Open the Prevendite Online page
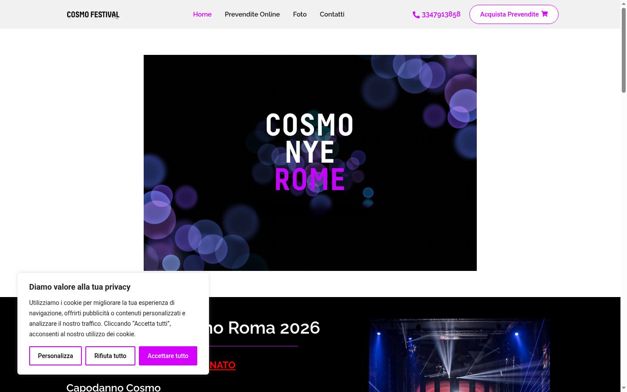The width and height of the screenshot is (627, 392). click(x=252, y=14)
